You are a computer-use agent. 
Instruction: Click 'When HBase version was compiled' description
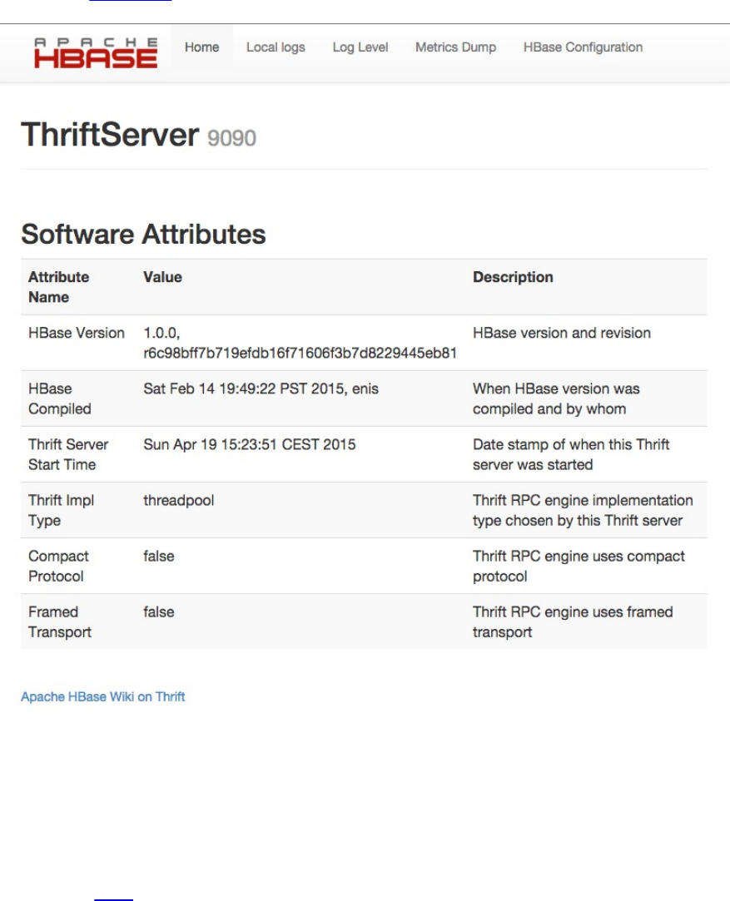pyautogui.click(x=556, y=399)
